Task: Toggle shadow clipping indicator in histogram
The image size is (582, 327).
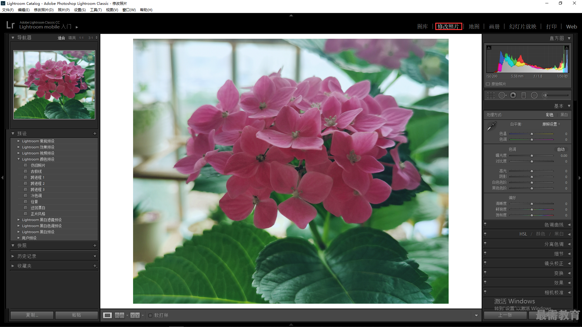Action: (x=489, y=48)
